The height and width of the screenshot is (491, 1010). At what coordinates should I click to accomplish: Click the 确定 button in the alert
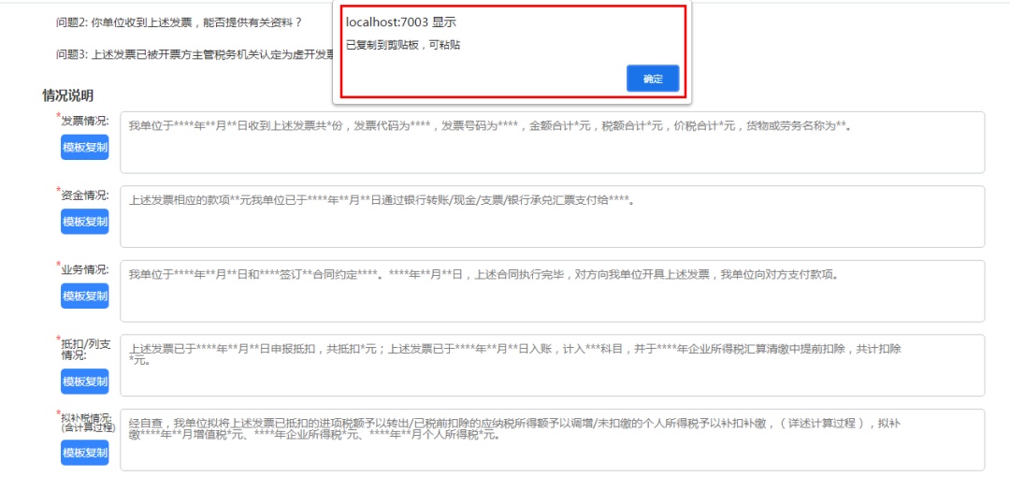tap(652, 79)
